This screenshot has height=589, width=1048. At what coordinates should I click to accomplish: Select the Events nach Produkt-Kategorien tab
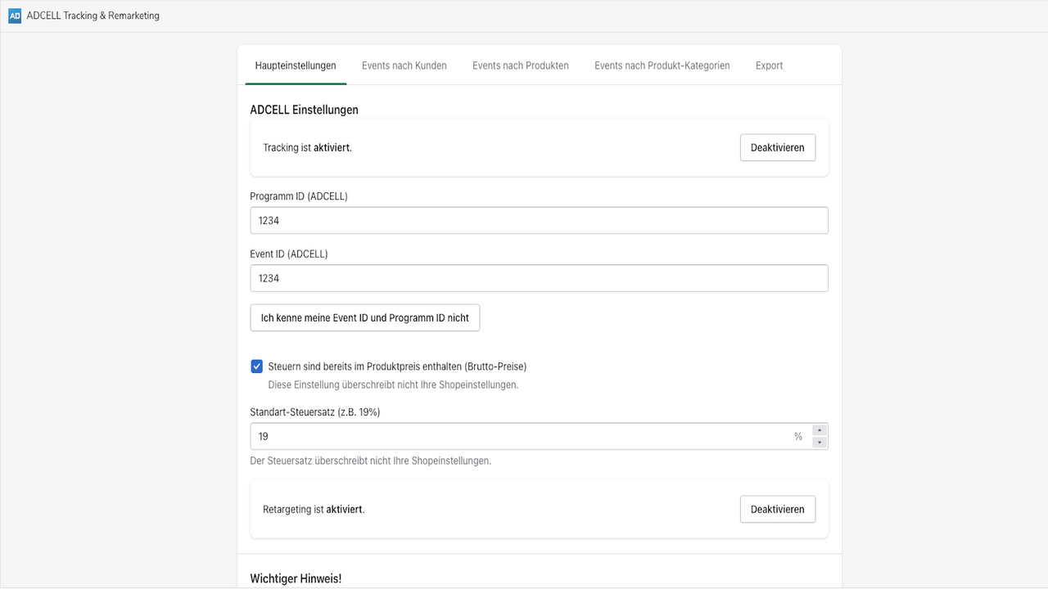tap(662, 65)
